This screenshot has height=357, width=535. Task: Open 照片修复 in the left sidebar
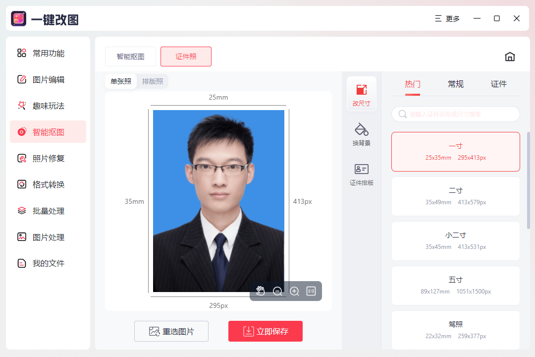coord(48,158)
